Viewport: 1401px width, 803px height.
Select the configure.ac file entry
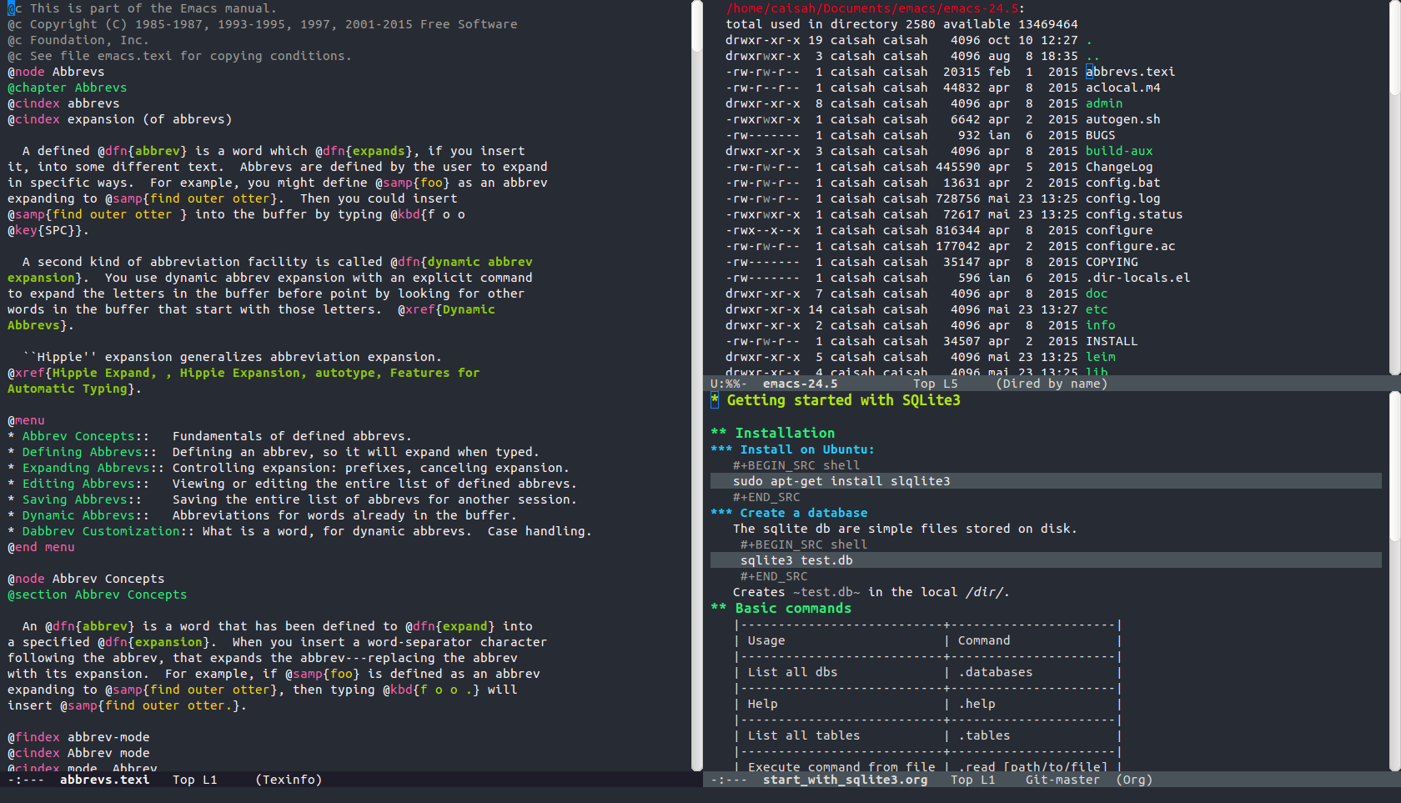[x=1130, y=246]
